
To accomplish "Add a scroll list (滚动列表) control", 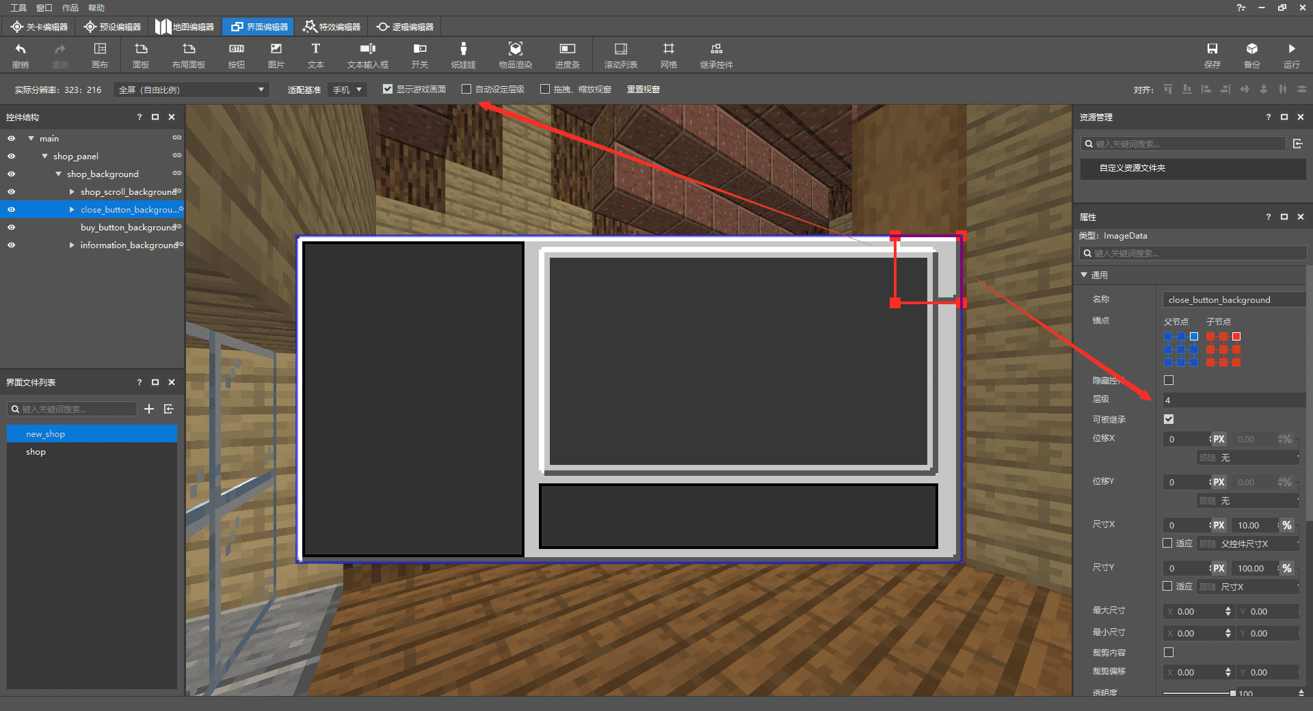I will [621, 55].
